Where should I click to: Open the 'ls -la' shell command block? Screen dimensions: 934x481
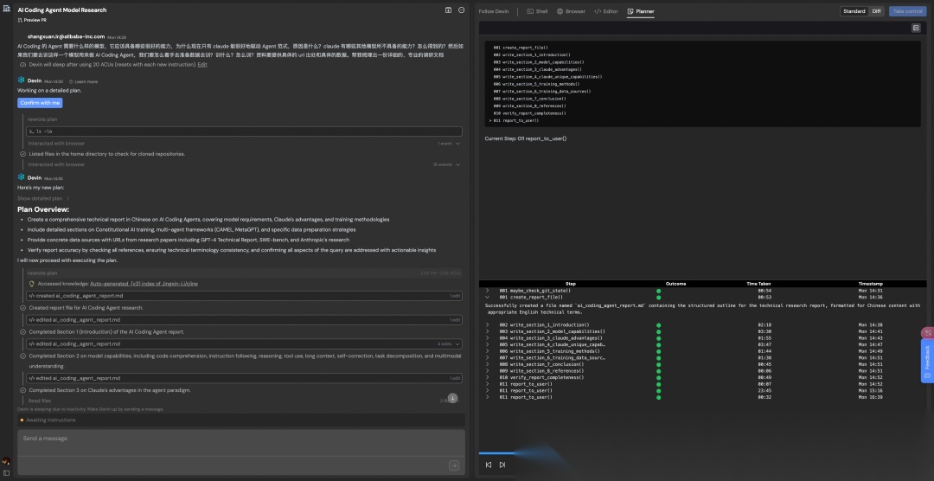pyautogui.click(x=244, y=131)
